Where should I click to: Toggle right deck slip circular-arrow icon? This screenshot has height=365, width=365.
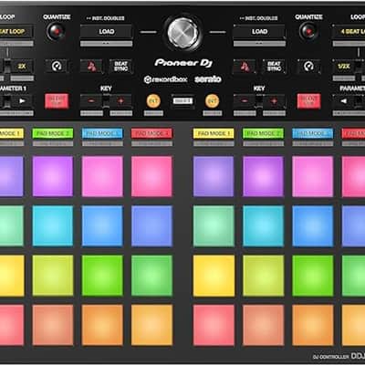(x=308, y=66)
